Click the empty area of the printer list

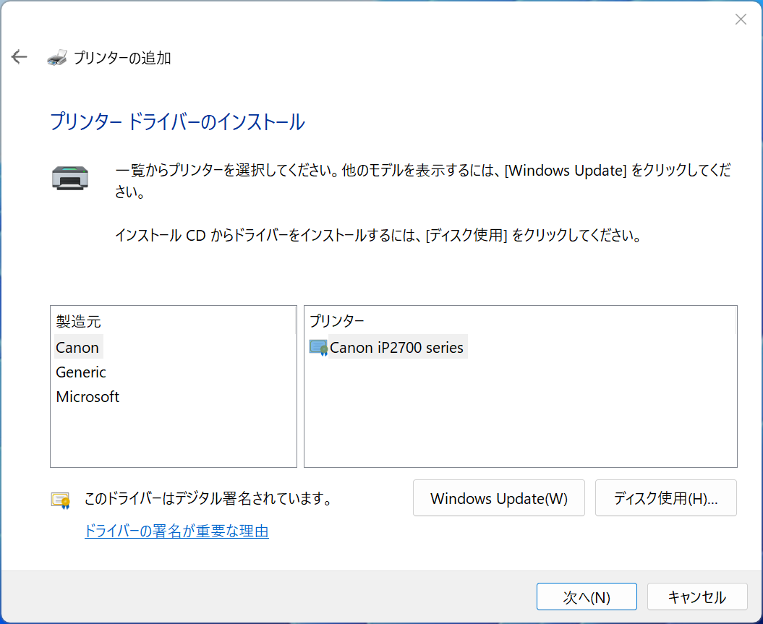click(521, 419)
